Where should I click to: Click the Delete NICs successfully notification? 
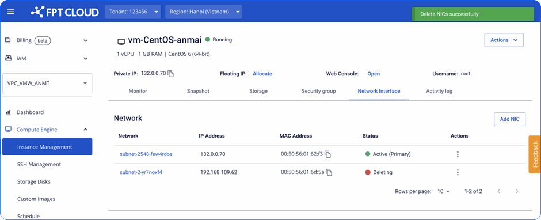tap(473, 14)
